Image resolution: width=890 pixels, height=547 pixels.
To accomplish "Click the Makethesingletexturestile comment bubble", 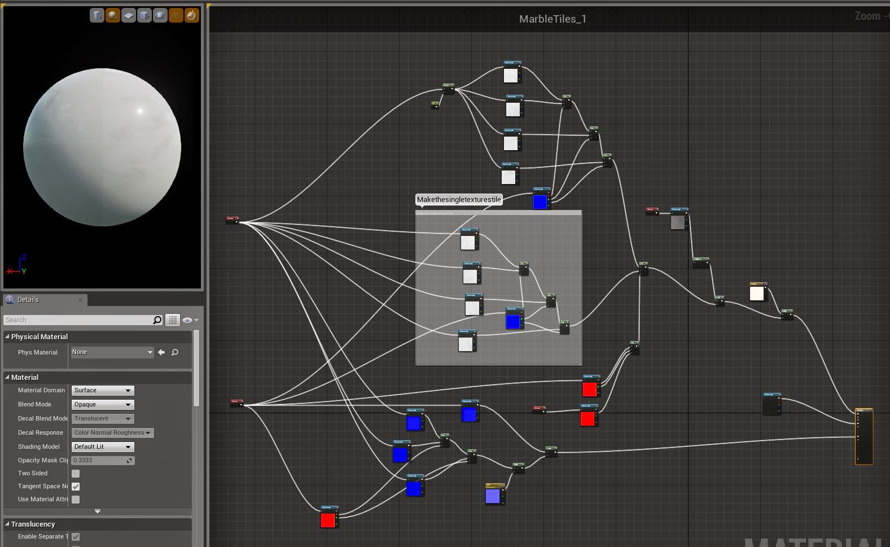I will click(x=459, y=200).
